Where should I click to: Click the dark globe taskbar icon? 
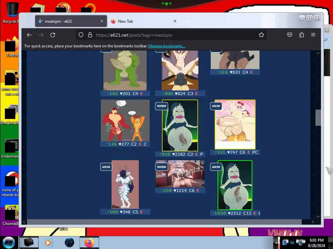click(x=70, y=243)
